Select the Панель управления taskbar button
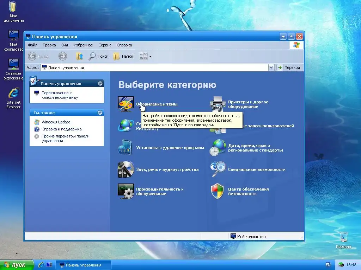361x270 pixels. tap(84, 265)
